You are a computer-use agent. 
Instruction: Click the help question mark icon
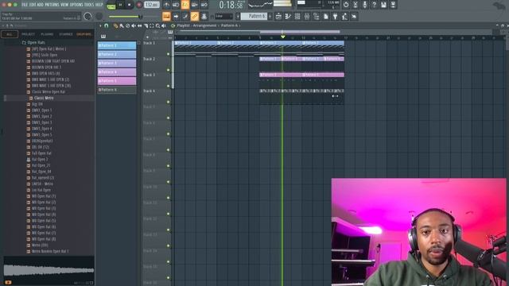point(375,5)
